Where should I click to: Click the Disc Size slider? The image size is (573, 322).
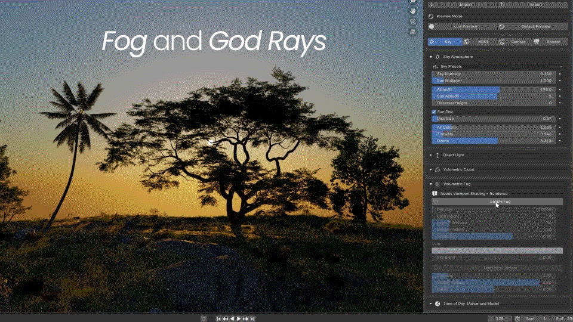coord(494,119)
